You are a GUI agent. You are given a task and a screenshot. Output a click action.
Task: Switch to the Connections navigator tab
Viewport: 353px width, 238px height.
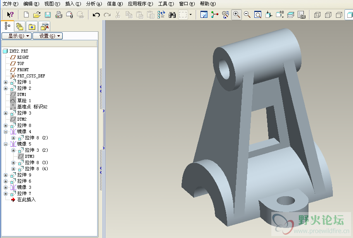[45, 27]
